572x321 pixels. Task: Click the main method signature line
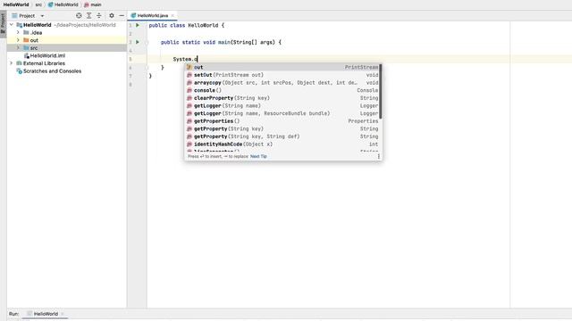(x=221, y=42)
